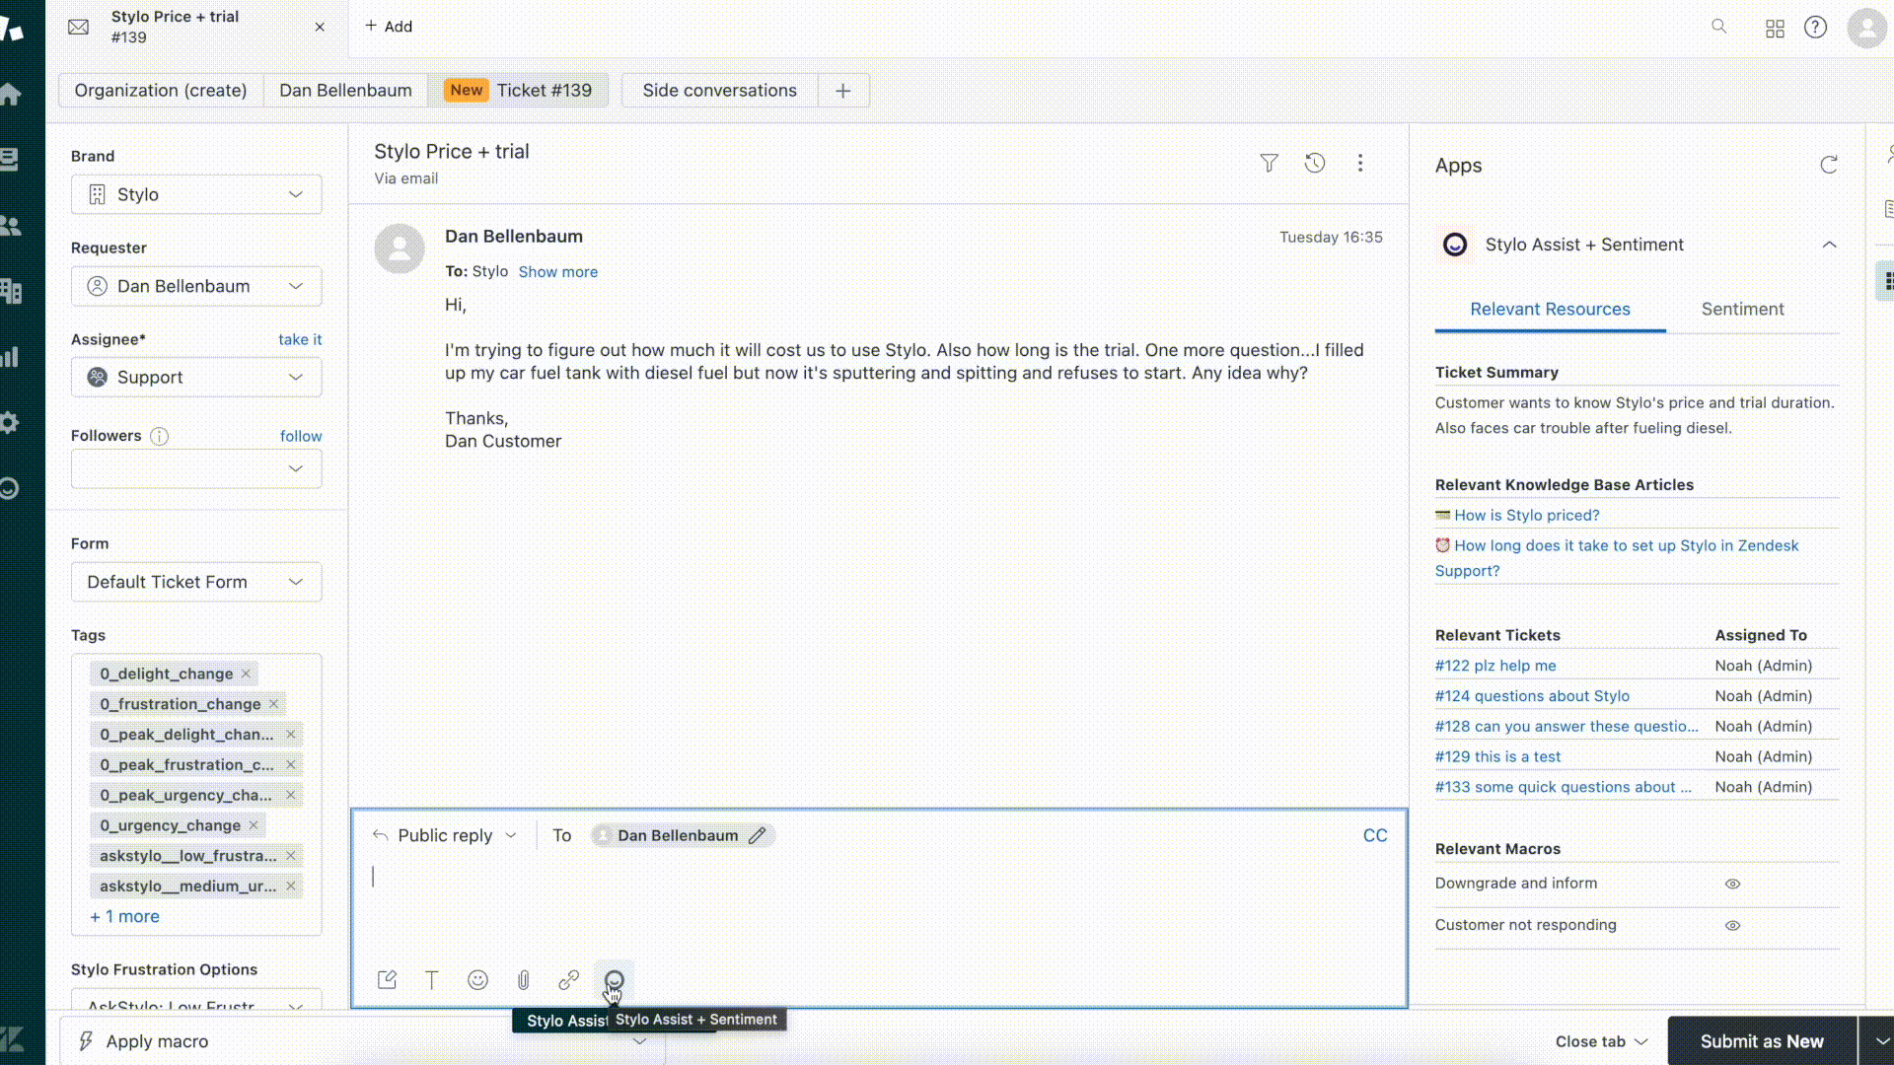Image resolution: width=1894 pixels, height=1065 pixels.
Task: Open Close tab options dropdown
Action: (1601, 1041)
